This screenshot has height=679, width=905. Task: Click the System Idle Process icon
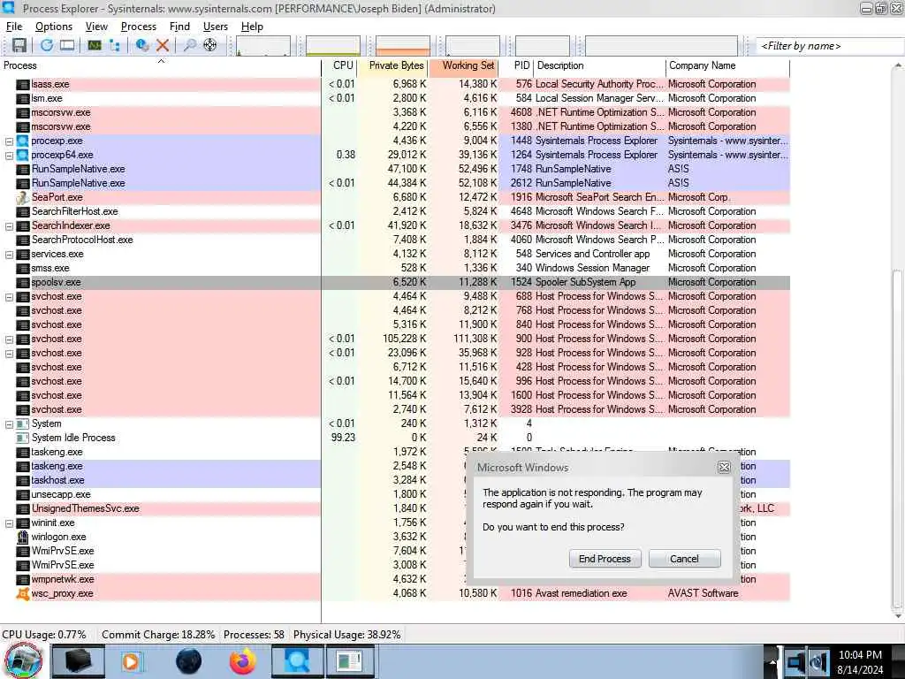click(22, 438)
